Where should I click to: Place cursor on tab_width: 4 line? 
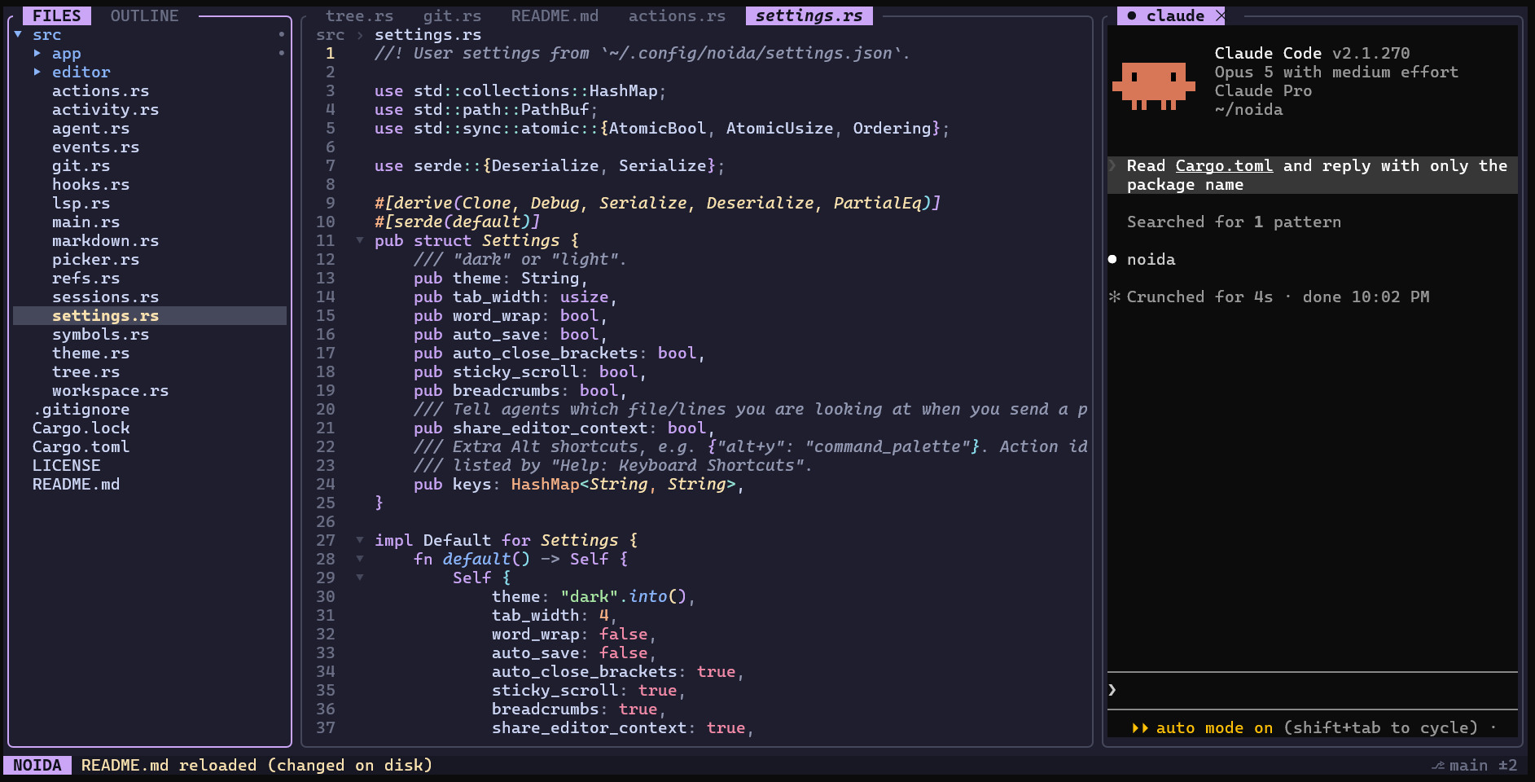point(554,615)
